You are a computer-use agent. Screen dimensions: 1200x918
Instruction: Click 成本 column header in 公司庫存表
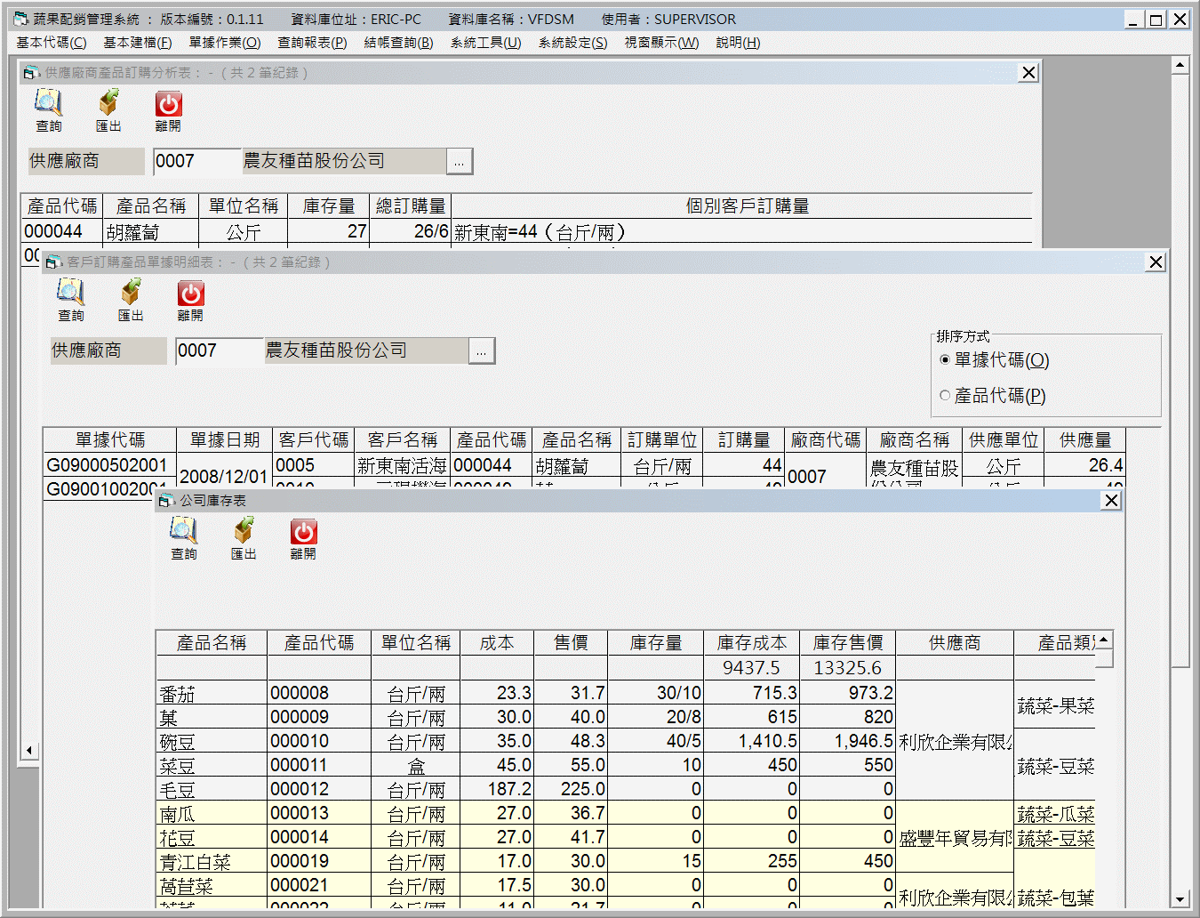tap(497, 643)
